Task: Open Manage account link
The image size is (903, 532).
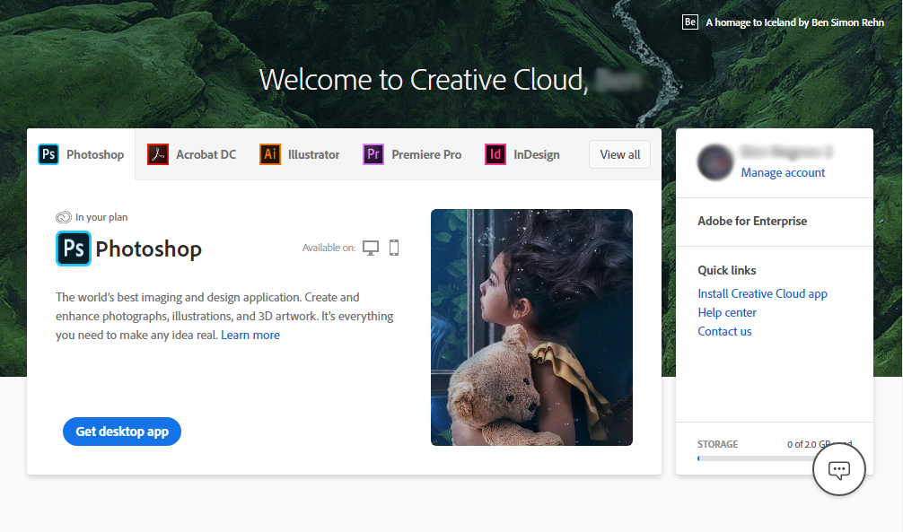Action: click(783, 173)
